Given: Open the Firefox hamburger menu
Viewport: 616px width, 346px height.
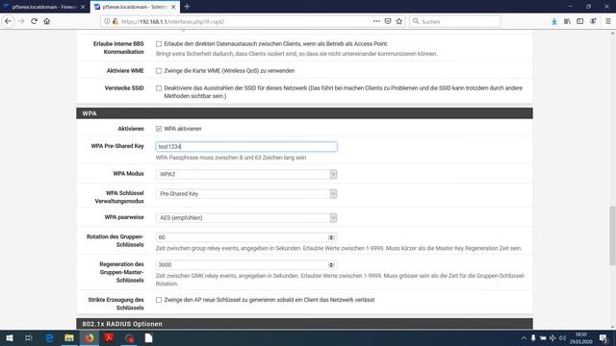Looking at the screenshot, I should pos(607,21).
